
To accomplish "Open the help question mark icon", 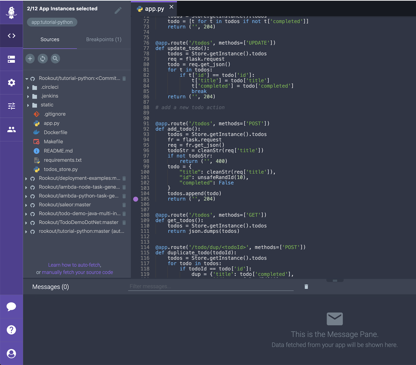I will [11, 330].
